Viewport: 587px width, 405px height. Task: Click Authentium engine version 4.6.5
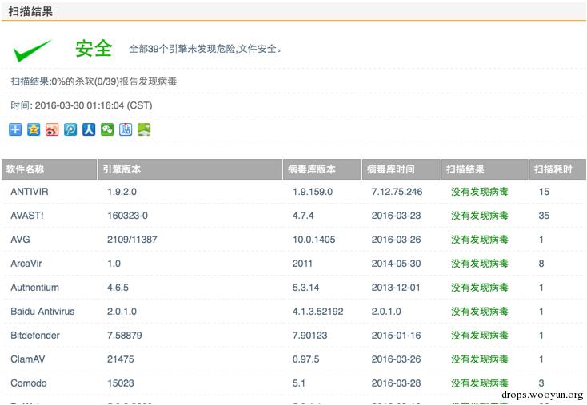(x=118, y=288)
